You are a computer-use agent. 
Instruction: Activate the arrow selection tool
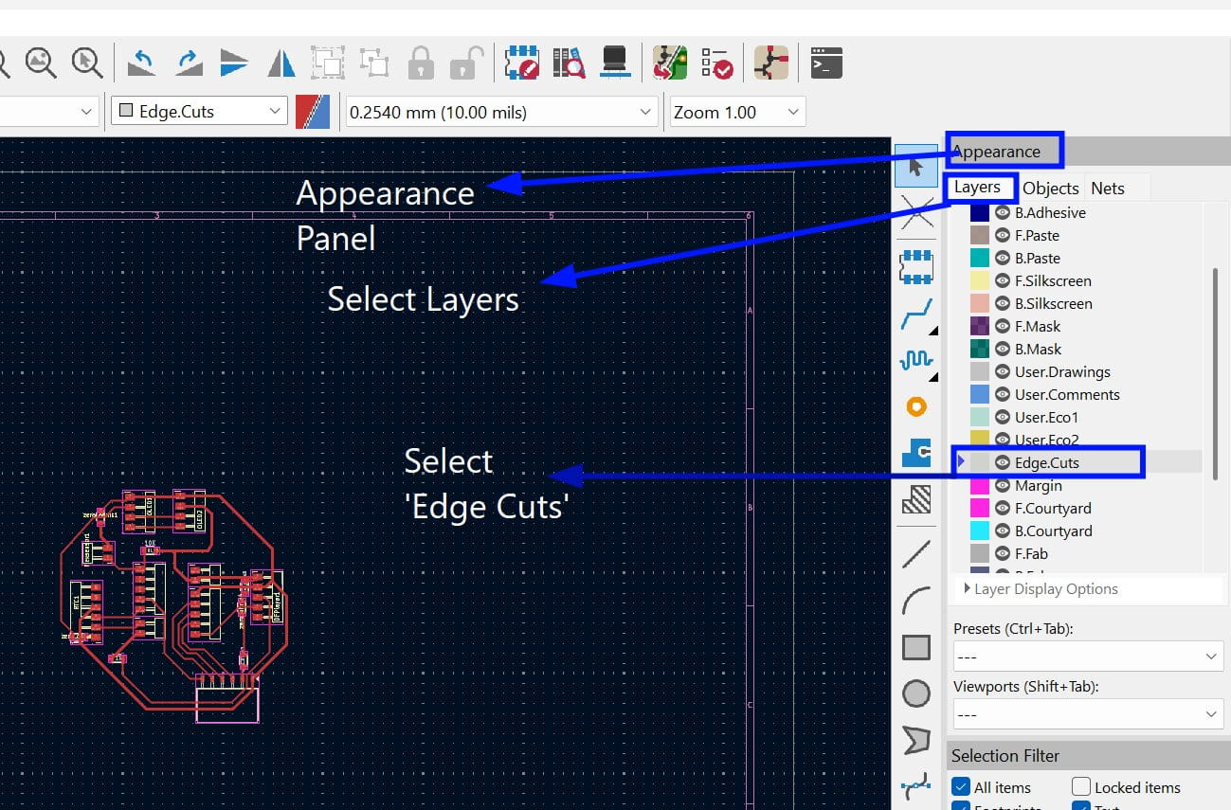(x=916, y=166)
